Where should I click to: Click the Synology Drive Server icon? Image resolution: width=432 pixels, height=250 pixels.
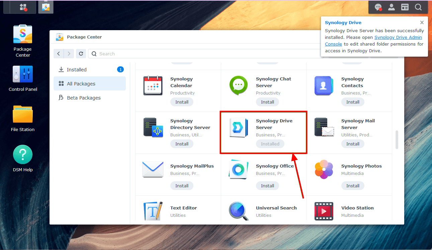click(x=239, y=127)
